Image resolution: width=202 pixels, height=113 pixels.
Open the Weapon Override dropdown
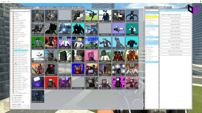[20, 106]
